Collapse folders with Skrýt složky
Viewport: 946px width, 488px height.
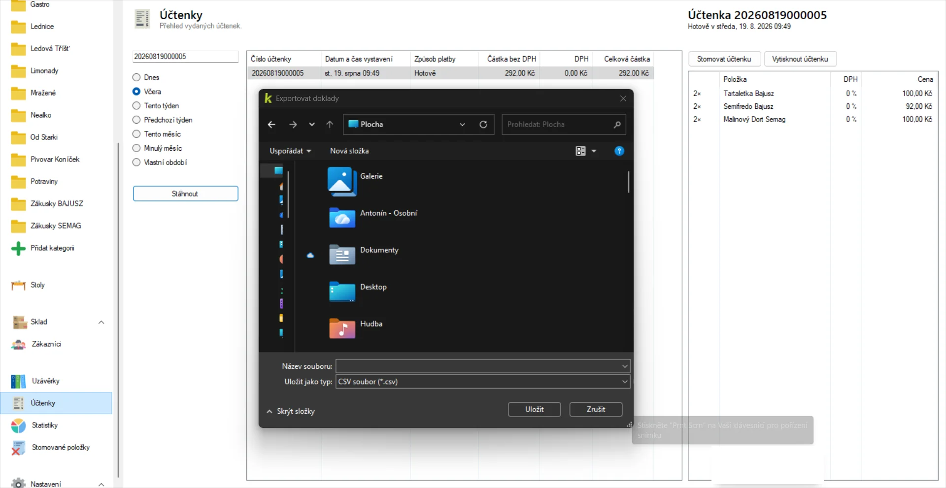291,411
